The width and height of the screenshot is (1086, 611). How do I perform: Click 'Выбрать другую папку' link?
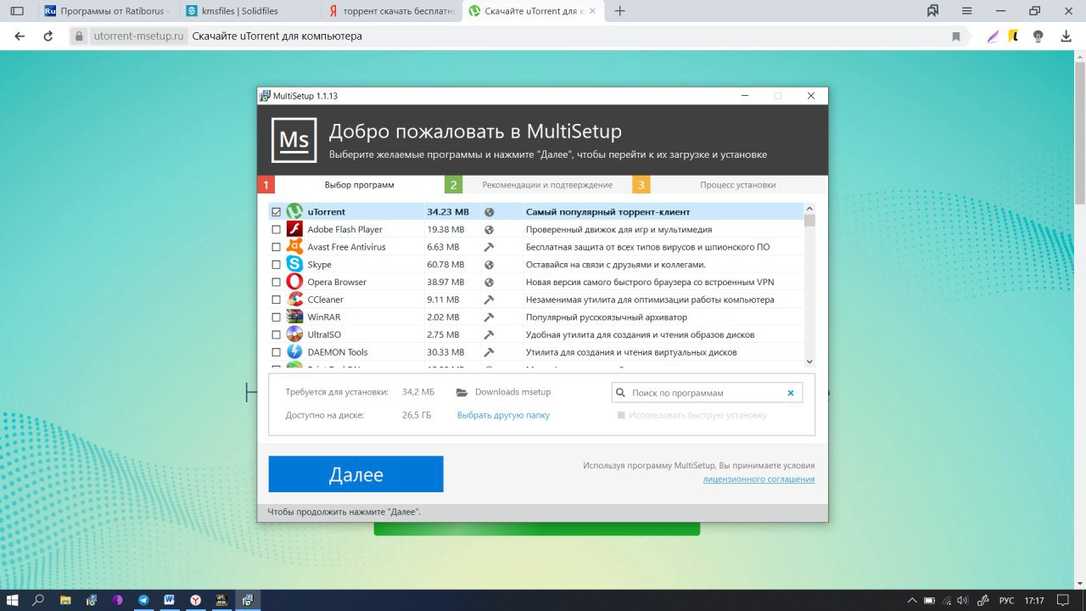tap(503, 415)
